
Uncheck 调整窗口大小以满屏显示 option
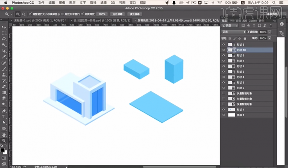coord(30,14)
